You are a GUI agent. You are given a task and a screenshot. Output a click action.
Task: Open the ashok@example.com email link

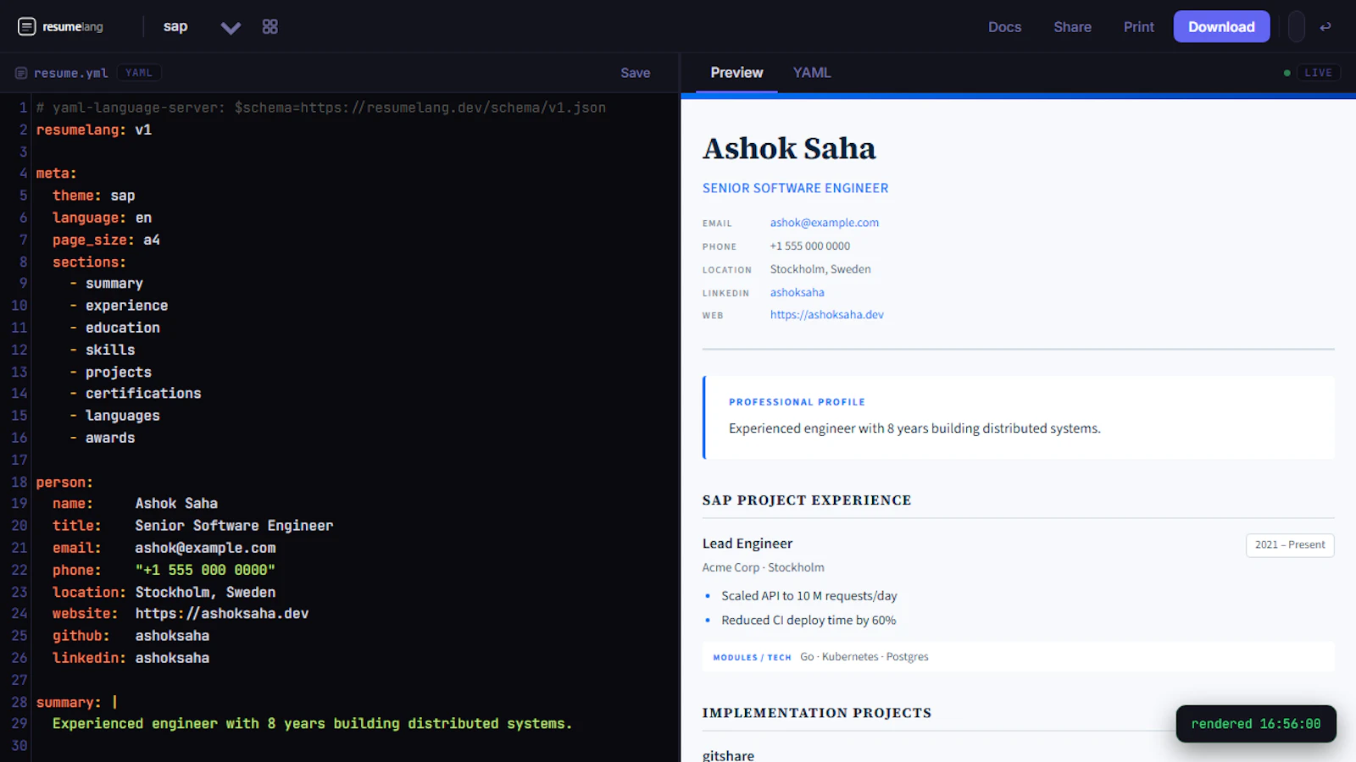(824, 223)
